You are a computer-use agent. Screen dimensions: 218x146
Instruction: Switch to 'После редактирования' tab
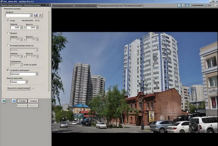[63, 6]
